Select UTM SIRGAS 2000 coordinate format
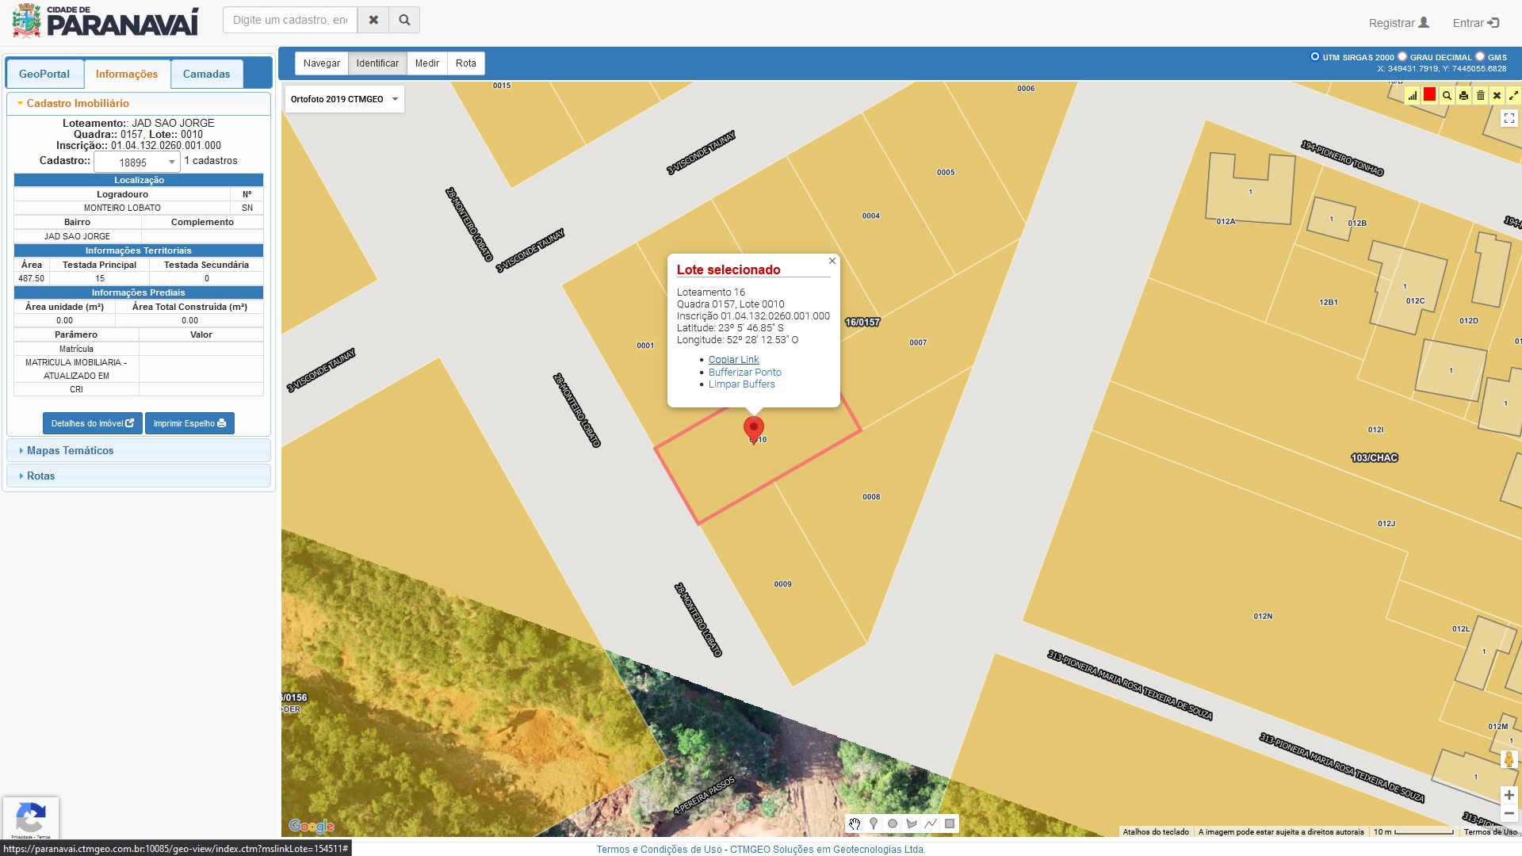Viewport: 1522px width, 856px height. tap(1315, 56)
